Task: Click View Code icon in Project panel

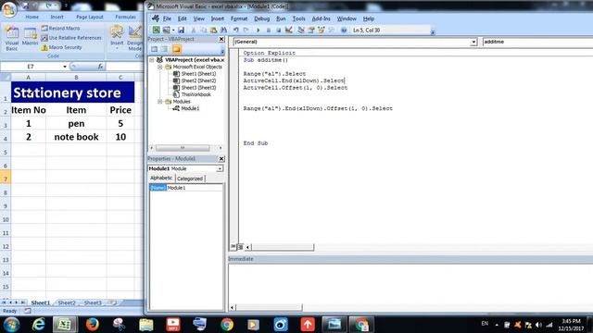Action: [155, 49]
